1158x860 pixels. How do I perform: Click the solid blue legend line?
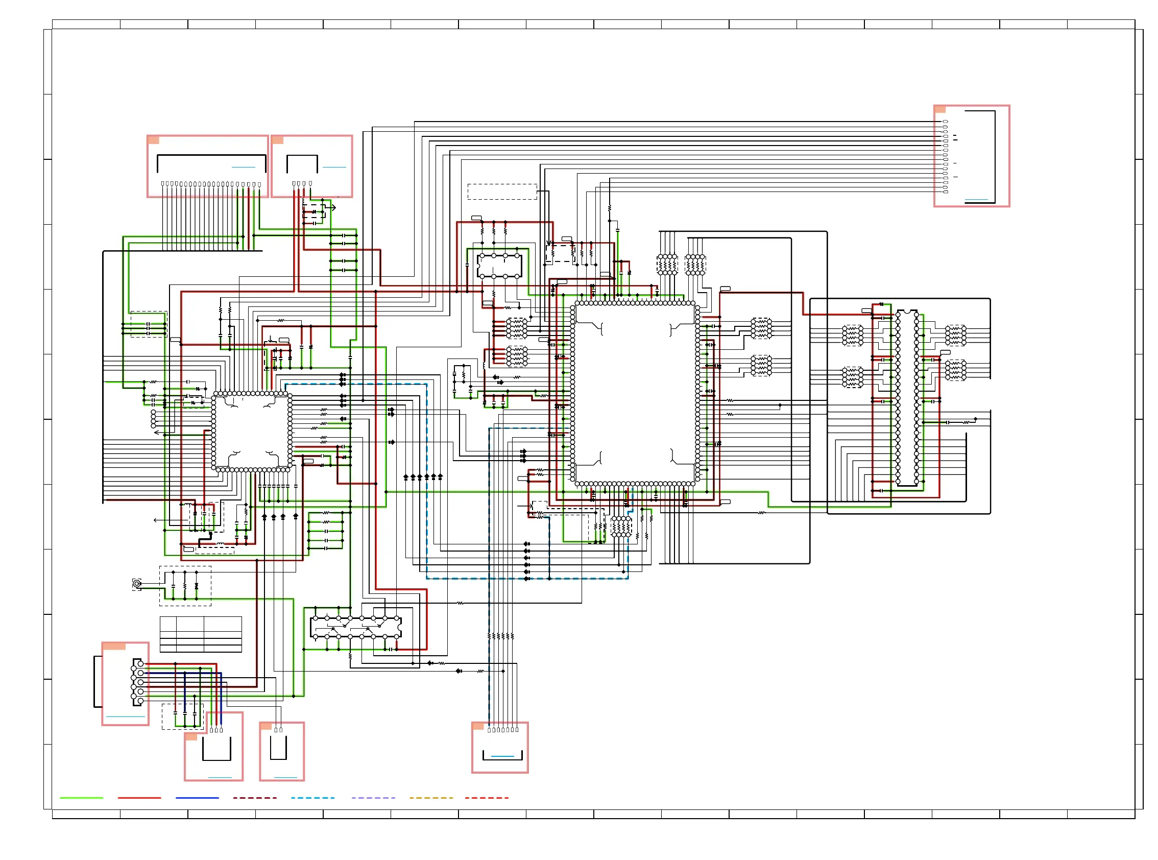point(197,798)
